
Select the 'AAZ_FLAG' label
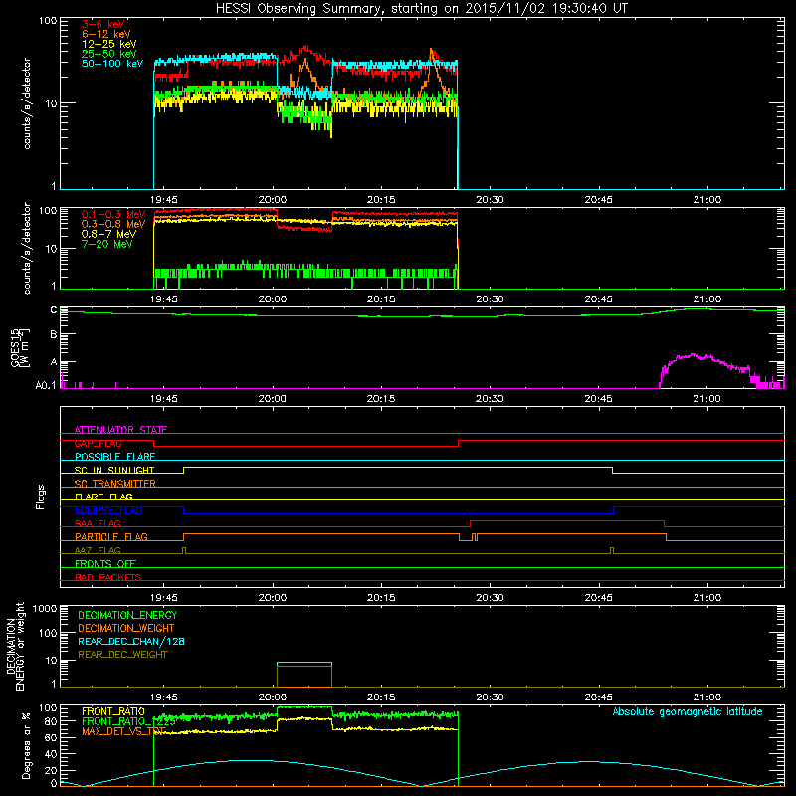coord(98,550)
